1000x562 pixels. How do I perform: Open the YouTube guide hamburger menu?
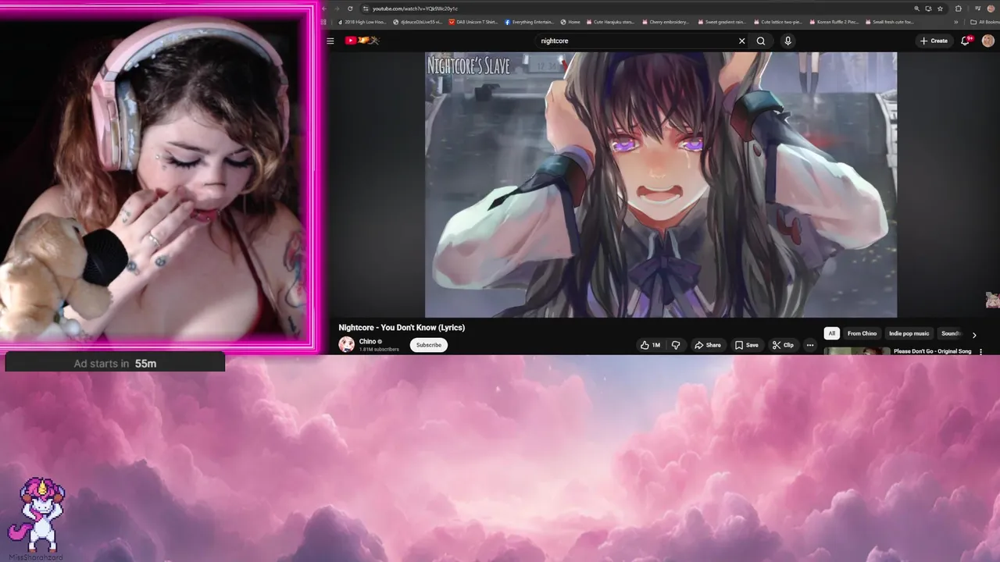[x=330, y=41]
